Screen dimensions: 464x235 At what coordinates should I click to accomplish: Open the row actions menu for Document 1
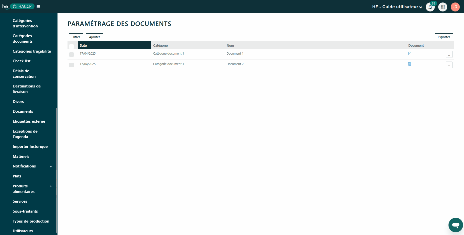pos(449,54)
